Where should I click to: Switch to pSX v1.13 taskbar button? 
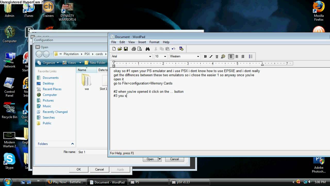(190, 182)
